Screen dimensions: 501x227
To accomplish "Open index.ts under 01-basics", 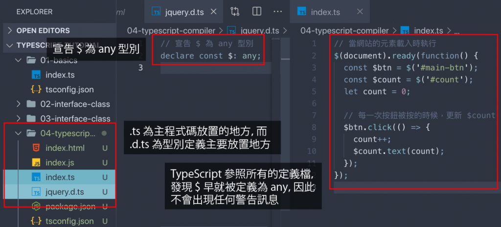I will tap(60, 75).
